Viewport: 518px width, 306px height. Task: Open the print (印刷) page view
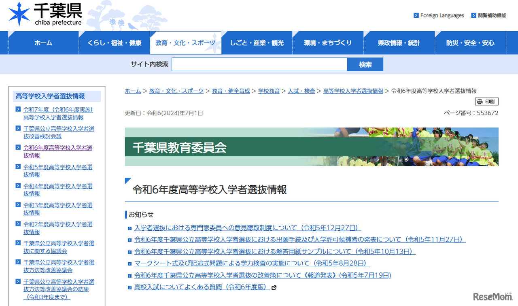pos(487,101)
